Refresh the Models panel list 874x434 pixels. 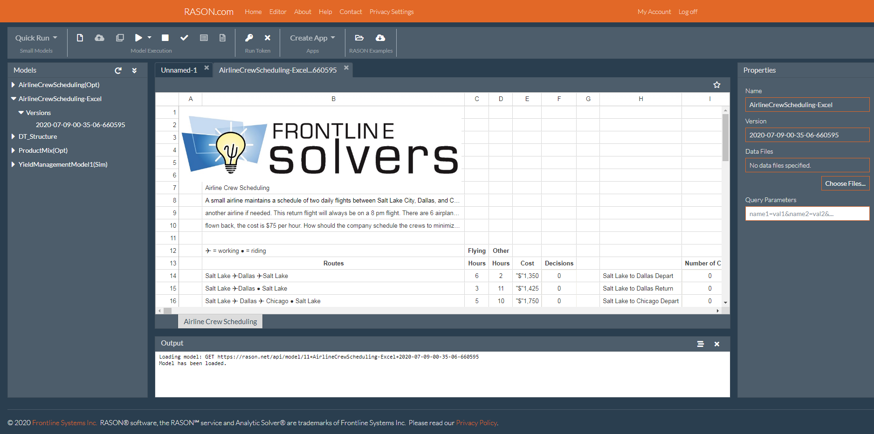click(118, 70)
